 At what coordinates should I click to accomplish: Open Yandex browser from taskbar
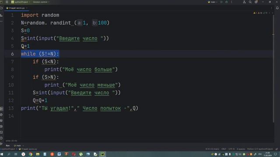pos(23,154)
